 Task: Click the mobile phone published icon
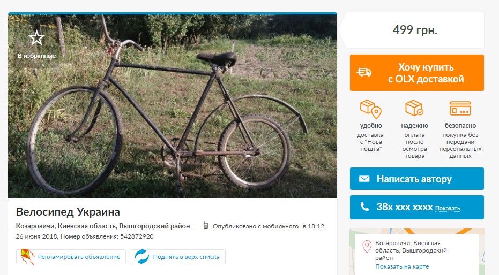(205, 226)
